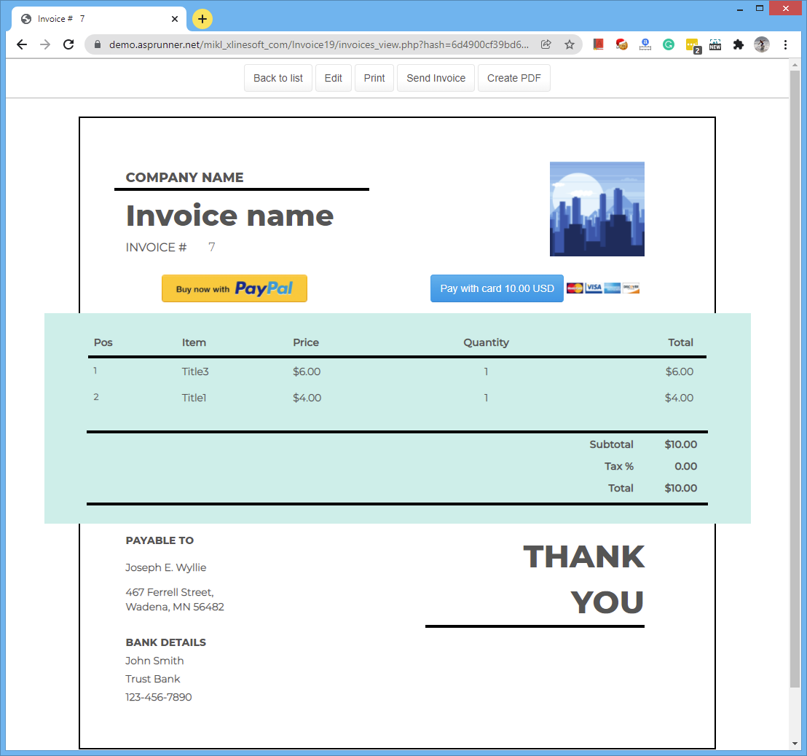Screen dimensions: 807x756
Task: Click Pay with card 10.00 USD
Action: click(x=497, y=288)
